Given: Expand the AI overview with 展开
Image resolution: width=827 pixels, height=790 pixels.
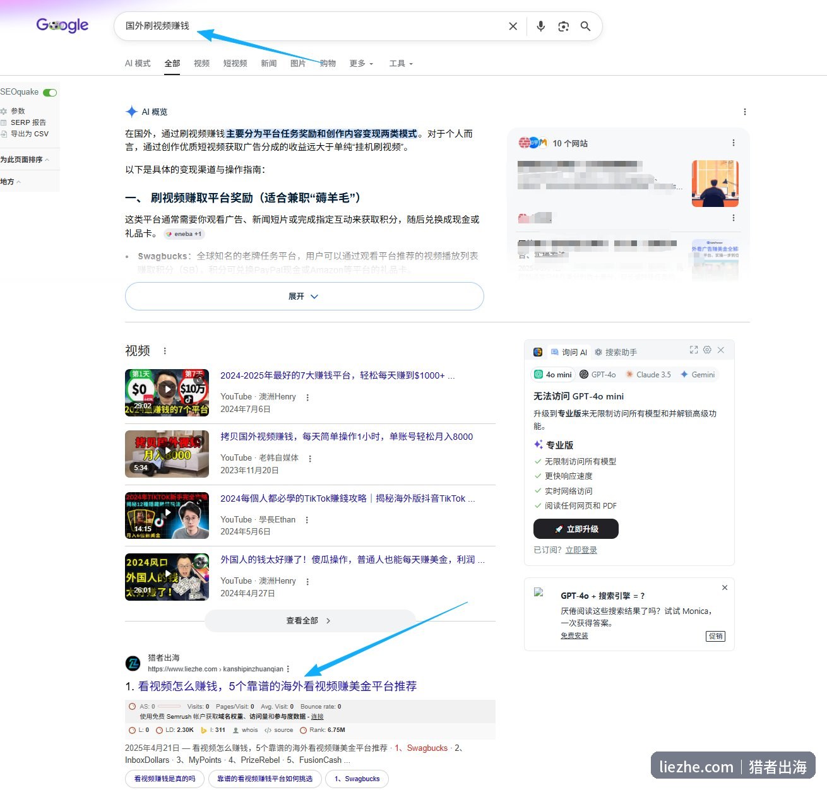Looking at the screenshot, I should (x=304, y=296).
